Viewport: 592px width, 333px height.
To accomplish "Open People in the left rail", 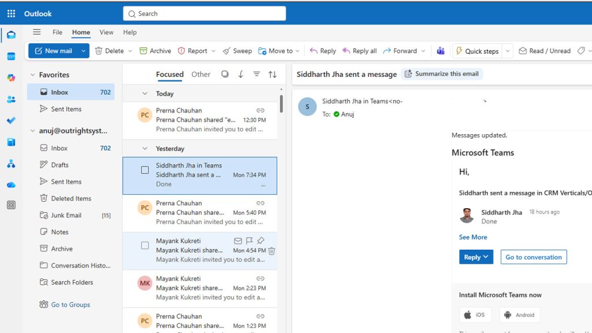I will coord(12,99).
